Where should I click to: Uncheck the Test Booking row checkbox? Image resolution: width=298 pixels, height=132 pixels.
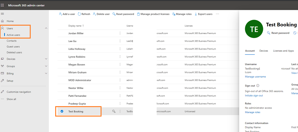point(62,112)
